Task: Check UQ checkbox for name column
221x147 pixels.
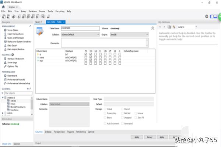Action: [95, 57]
